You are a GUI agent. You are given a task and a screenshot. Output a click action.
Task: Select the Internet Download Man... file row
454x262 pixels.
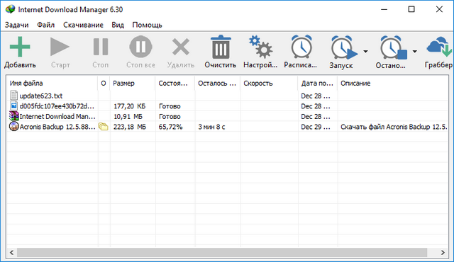point(227,116)
